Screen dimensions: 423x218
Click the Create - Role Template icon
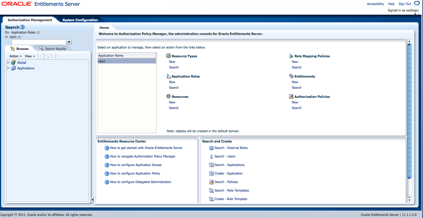point(211,199)
